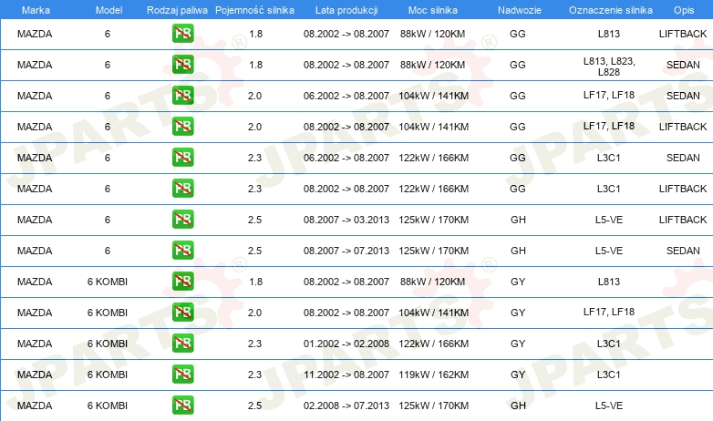Click petrol fuel icon in 2.3 SEDAN row

point(182,158)
